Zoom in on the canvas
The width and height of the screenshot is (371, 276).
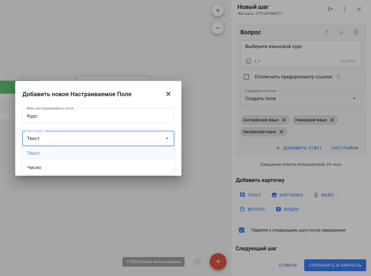point(218,10)
